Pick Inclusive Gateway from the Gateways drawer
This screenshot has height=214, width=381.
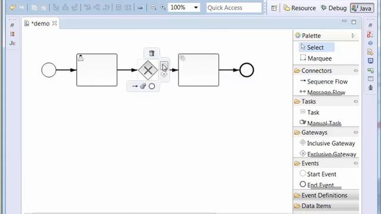327,143
